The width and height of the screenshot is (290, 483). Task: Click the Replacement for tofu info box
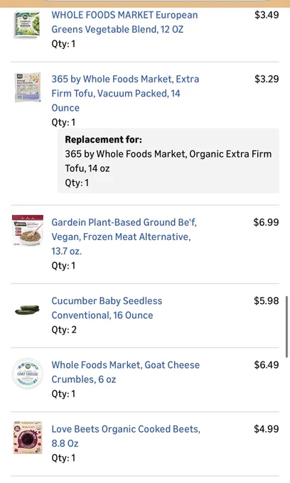168,161
